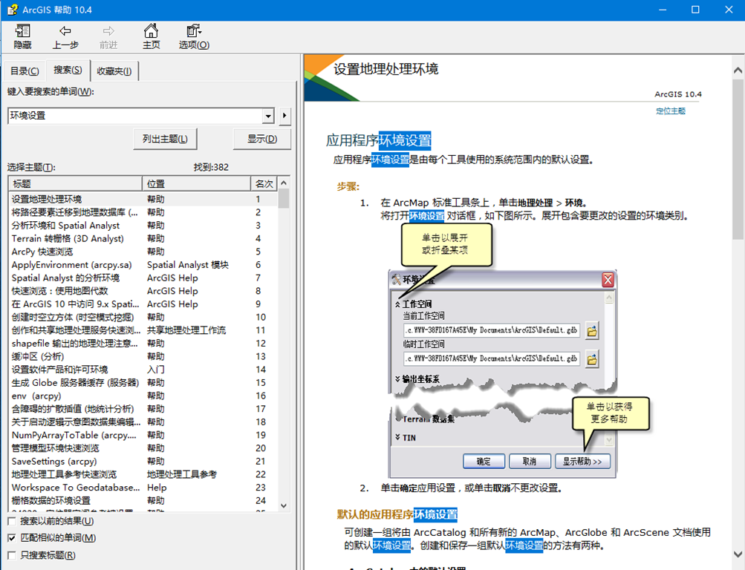Click the 列出主题(L) button
Screen dimensions: 745x570
coord(165,139)
